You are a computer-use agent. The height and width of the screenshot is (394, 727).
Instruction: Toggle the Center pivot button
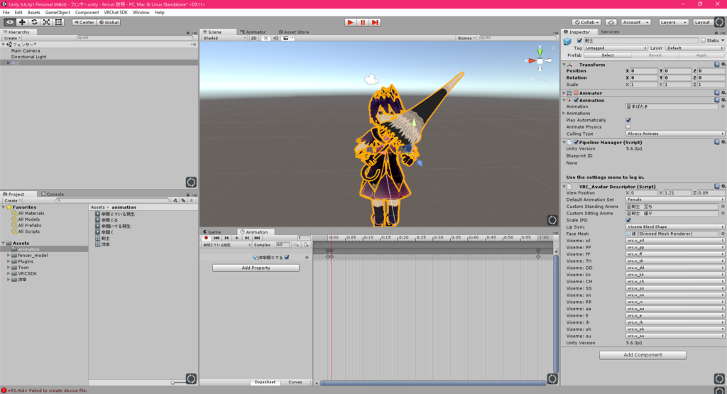(x=84, y=22)
